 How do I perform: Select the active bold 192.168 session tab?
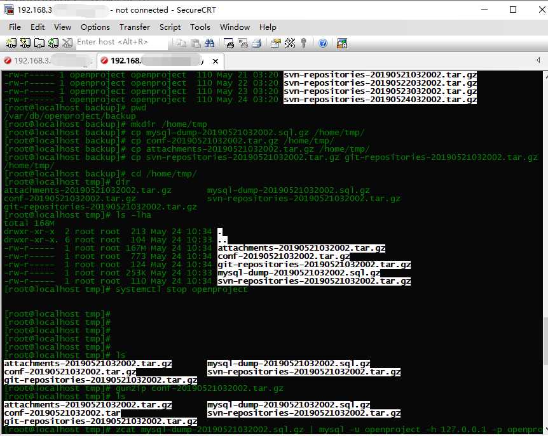161,61
